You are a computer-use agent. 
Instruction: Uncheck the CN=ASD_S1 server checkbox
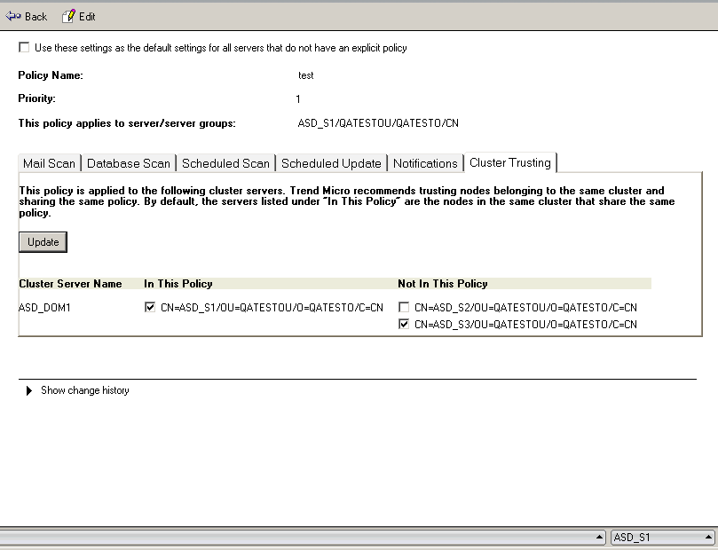[x=150, y=308]
